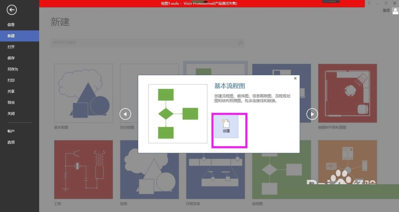Show previous template with left arrow
Viewport: 399px width, 212px height.
(x=125, y=114)
